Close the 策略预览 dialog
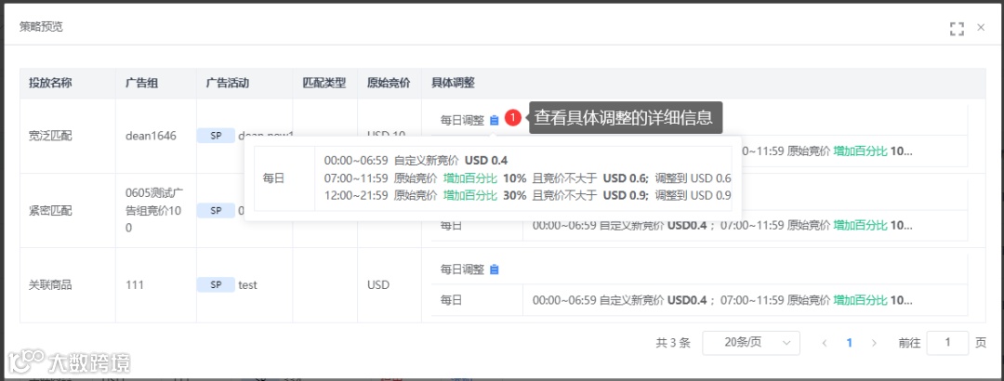Screen dimensions: 1004x381 point(981,28)
